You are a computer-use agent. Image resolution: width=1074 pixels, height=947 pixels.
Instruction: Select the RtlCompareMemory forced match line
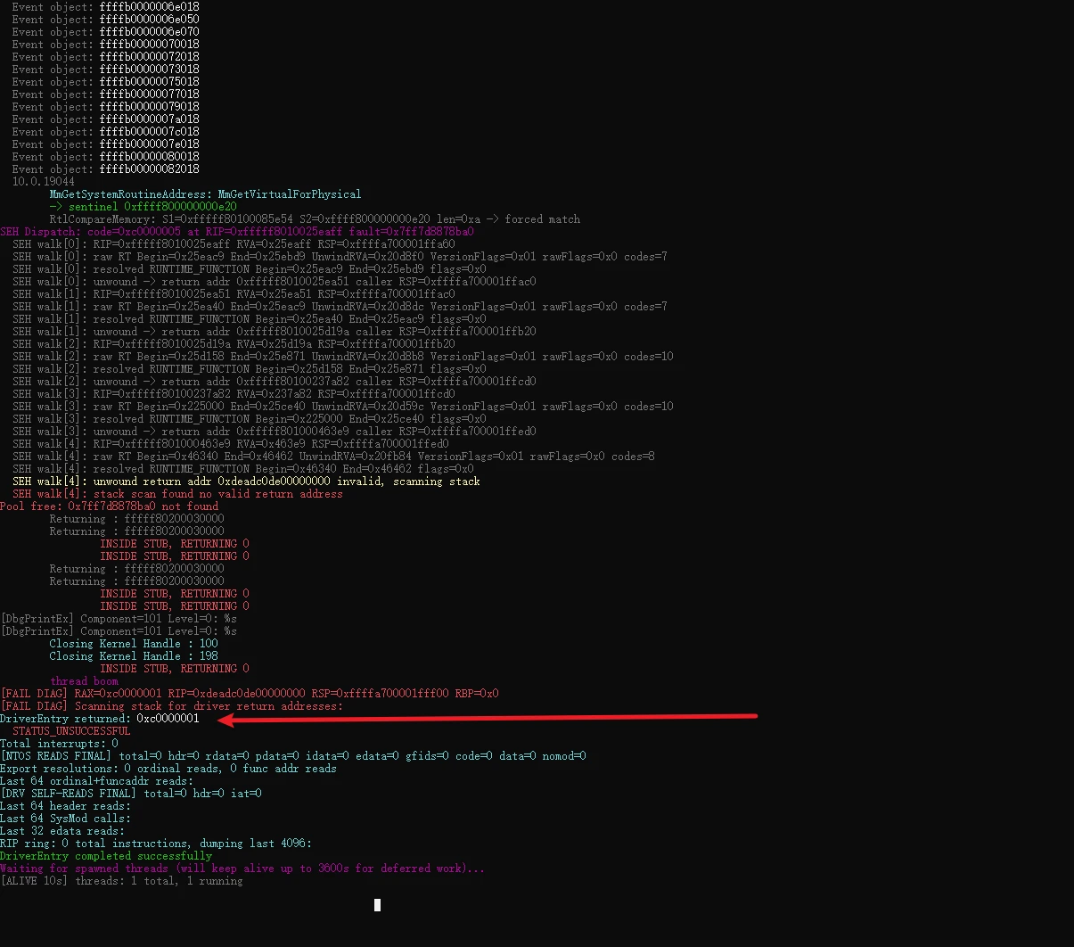315,218
